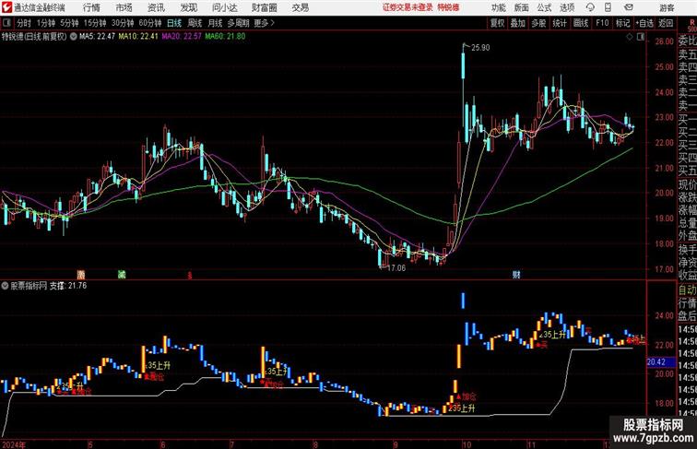This screenshot has width=697, height=449.
Task: Click the red $ dividend marker
Action: (x=190, y=275)
